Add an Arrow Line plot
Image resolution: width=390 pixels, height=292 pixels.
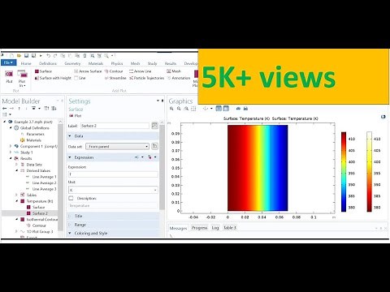(140, 71)
